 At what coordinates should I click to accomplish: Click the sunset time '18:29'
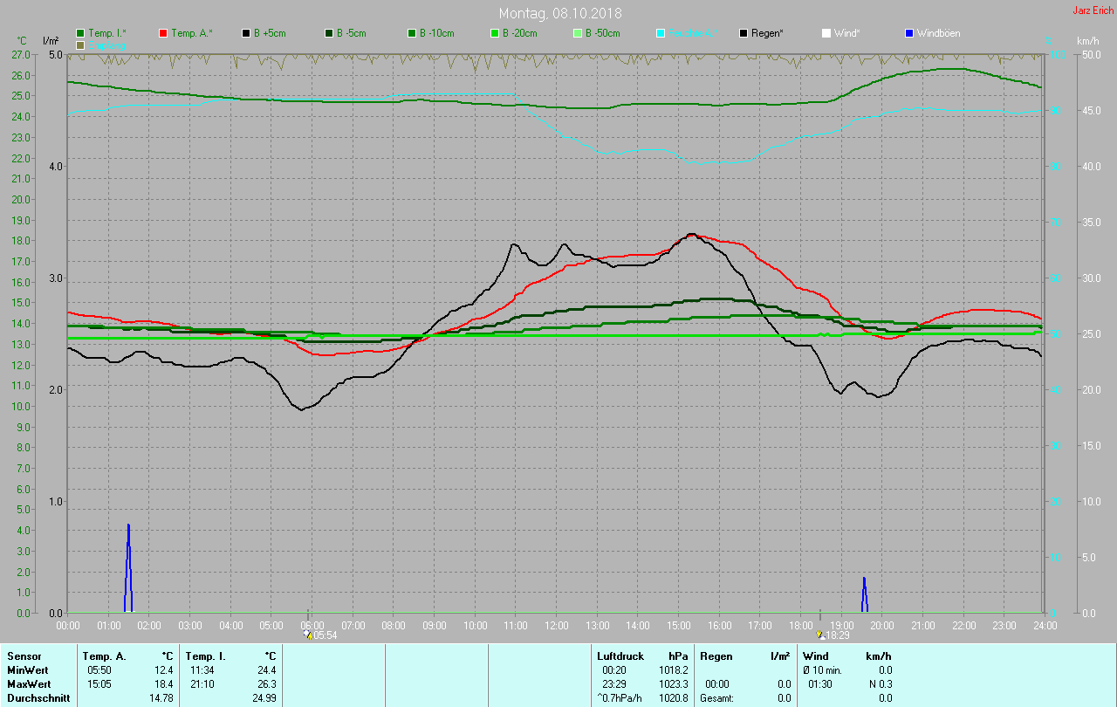837,635
